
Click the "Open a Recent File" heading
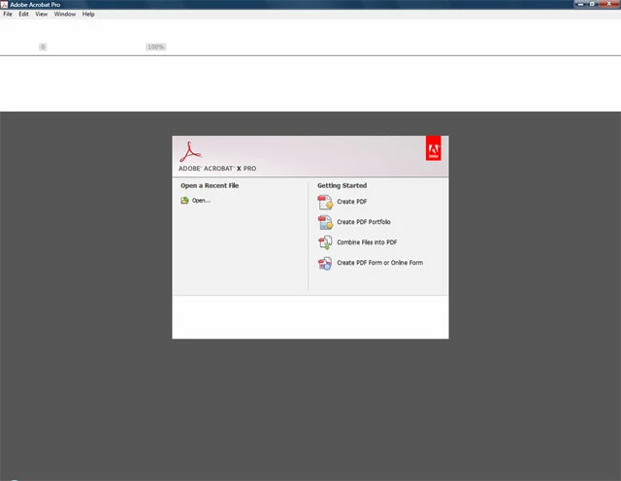pos(210,185)
